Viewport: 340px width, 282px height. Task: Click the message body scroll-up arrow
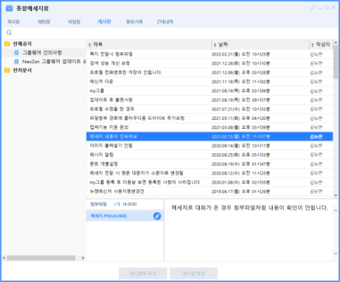coord(336,211)
